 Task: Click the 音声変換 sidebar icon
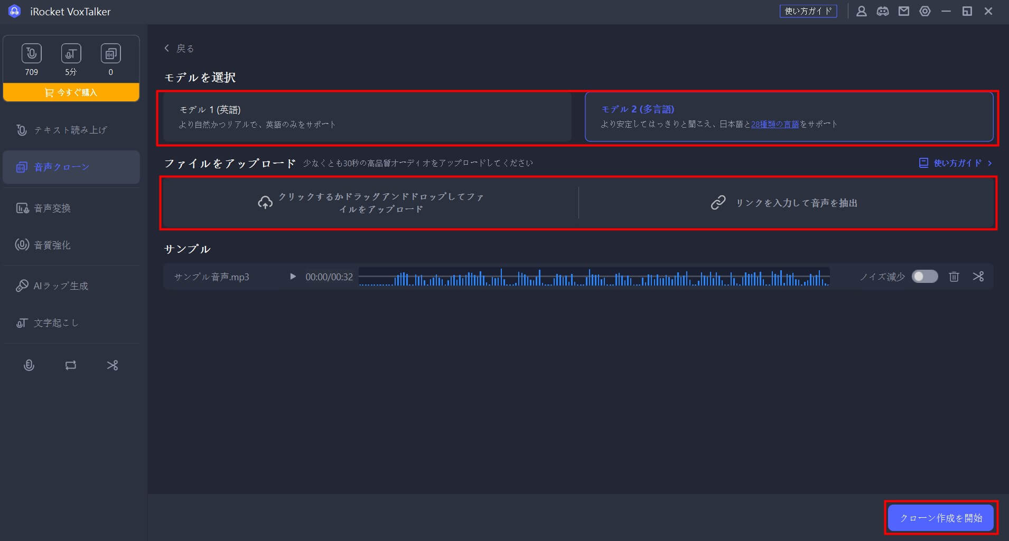(x=22, y=208)
